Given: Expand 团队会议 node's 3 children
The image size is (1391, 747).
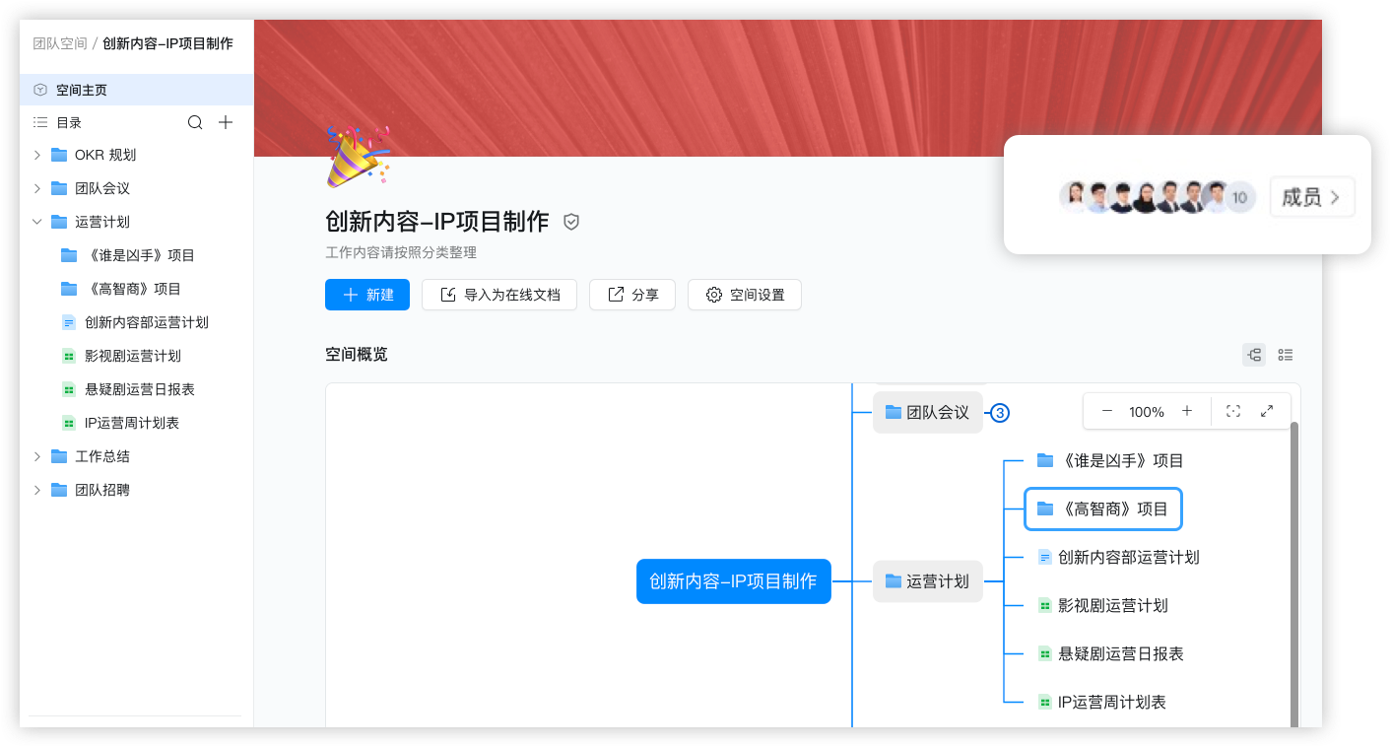Looking at the screenshot, I should [1000, 413].
